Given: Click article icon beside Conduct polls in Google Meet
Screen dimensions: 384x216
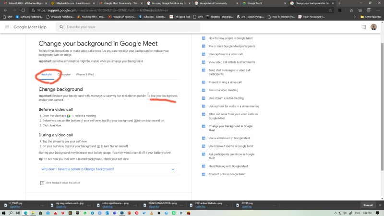Looking at the screenshot, I should (x=204, y=174).
